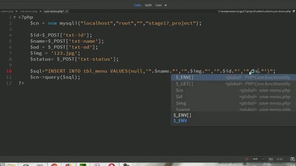Screen dimensions: 296x166
Task: Choose $_ENV[] in the code hints list
Action: tap(233, 77)
